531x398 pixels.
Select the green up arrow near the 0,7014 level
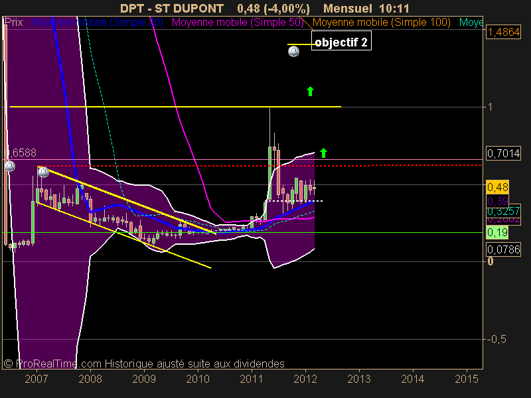click(x=323, y=153)
